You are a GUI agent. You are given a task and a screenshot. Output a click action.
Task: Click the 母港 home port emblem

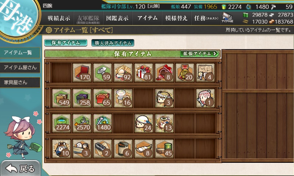click(18, 18)
